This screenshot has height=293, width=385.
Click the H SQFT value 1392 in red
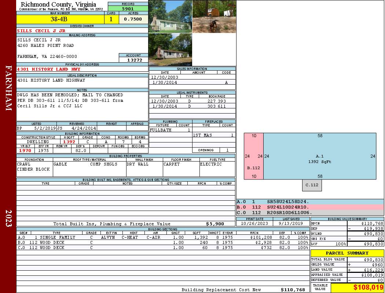coord(69,142)
